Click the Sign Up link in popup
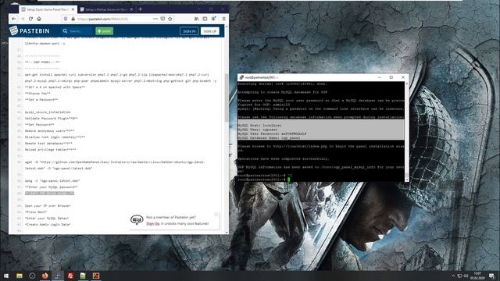500x281 pixels. tap(152, 224)
